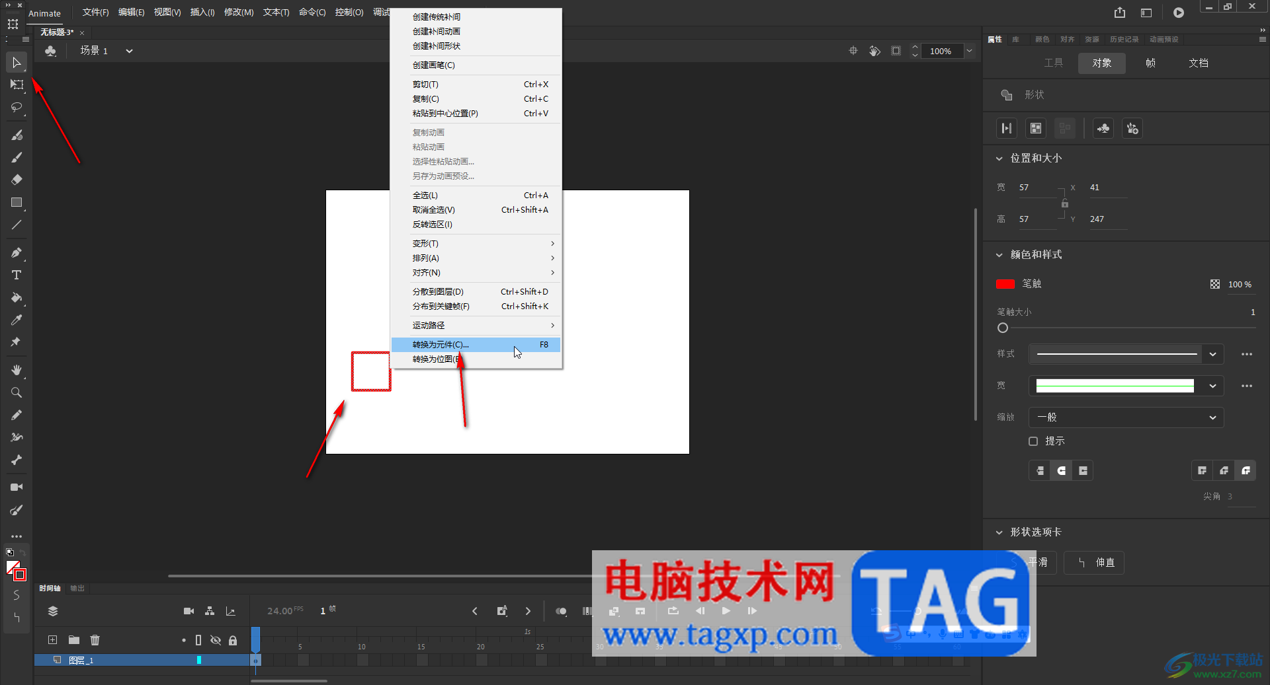Add a new layer in timeline
The width and height of the screenshot is (1270, 685).
(53, 639)
